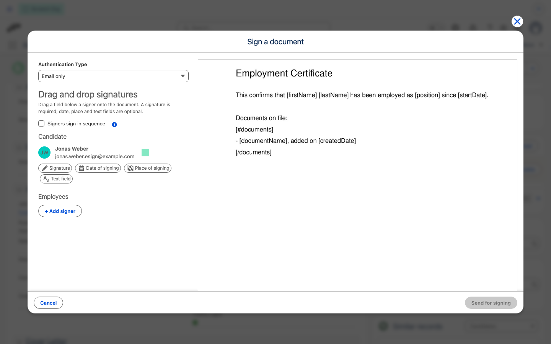Click the sentence starting "This confirms that"
This screenshot has height=344, width=551.
pyautogui.click(x=362, y=95)
